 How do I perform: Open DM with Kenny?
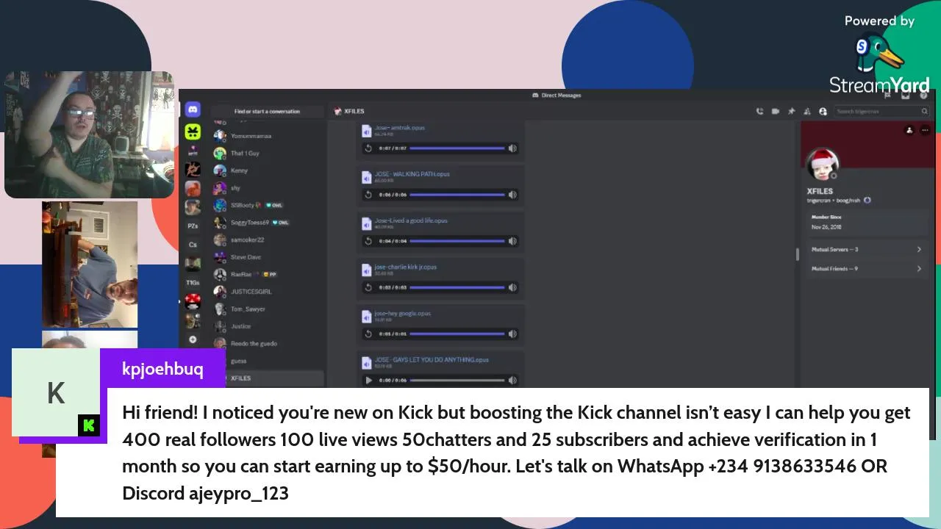point(268,170)
